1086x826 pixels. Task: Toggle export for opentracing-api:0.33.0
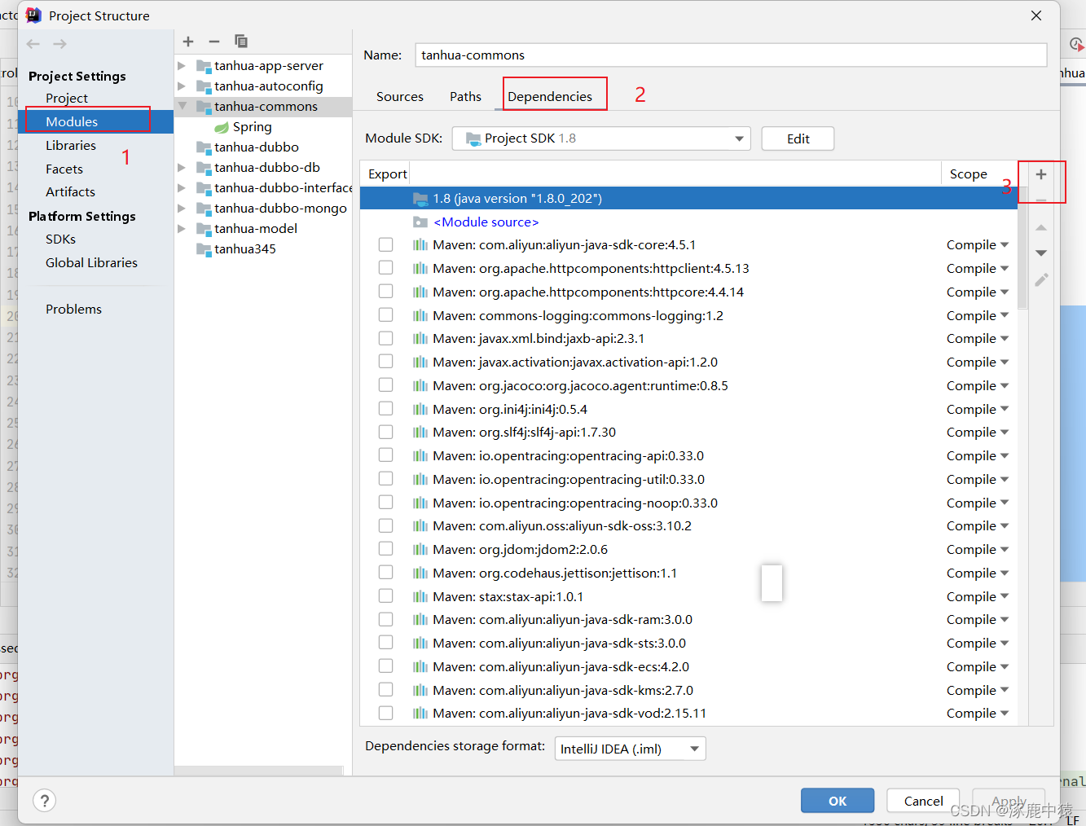point(386,456)
